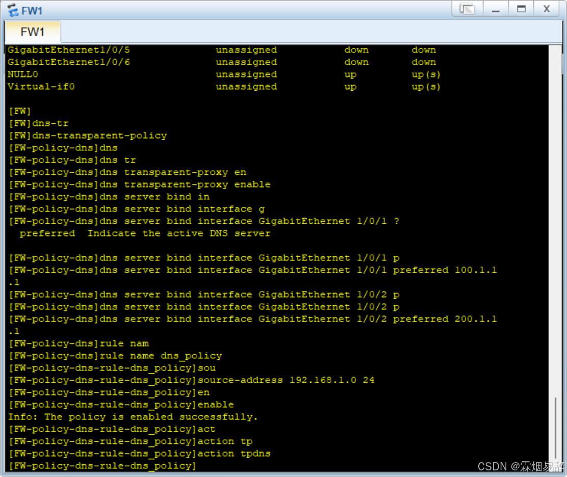Click the 'up(s)' status on NULL0 row
This screenshot has height=477, width=567.
(426, 74)
